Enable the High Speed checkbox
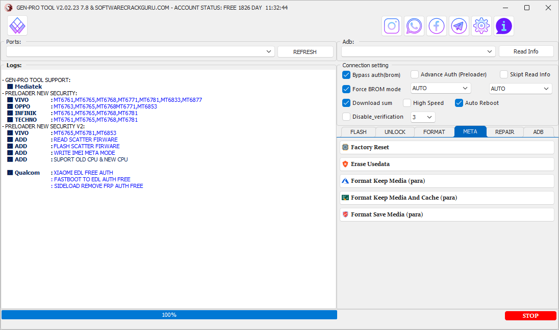The height and width of the screenshot is (330, 559). coord(407,103)
